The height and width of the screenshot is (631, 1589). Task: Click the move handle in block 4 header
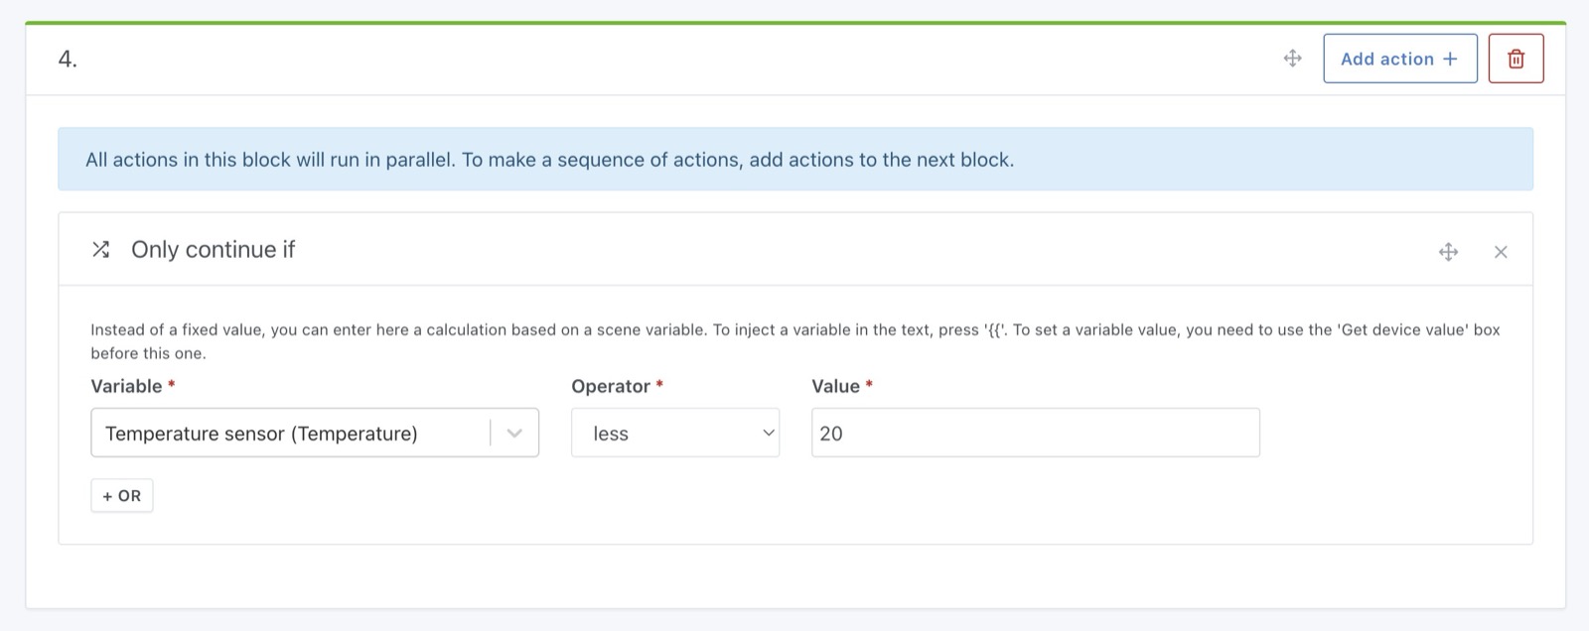[1292, 59]
